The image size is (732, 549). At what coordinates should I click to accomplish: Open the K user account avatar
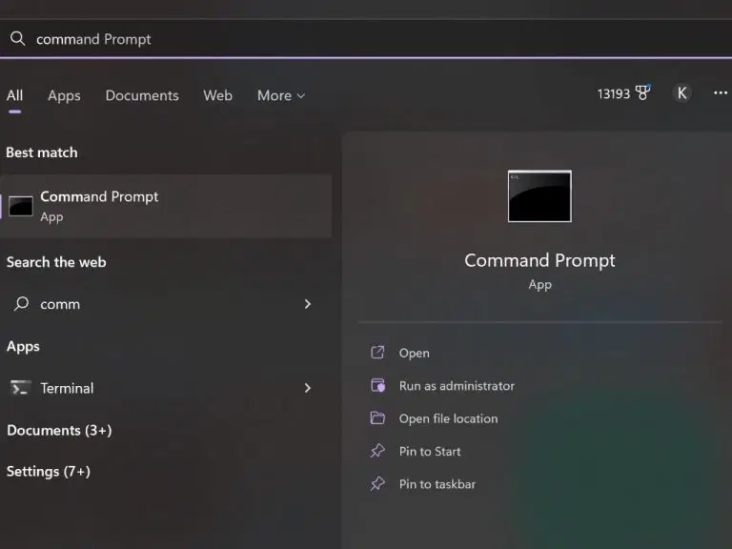point(682,92)
